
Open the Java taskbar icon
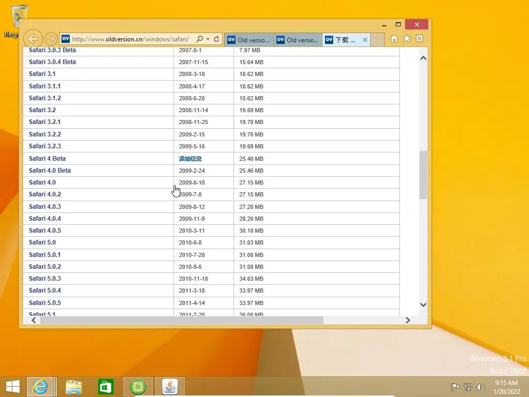coord(169,387)
